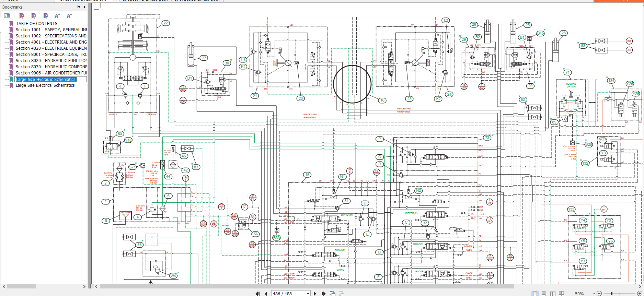Image resolution: width=644 pixels, height=296 pixels.
Task: Enable single page view mode
Action: click(x=535, y=294)
